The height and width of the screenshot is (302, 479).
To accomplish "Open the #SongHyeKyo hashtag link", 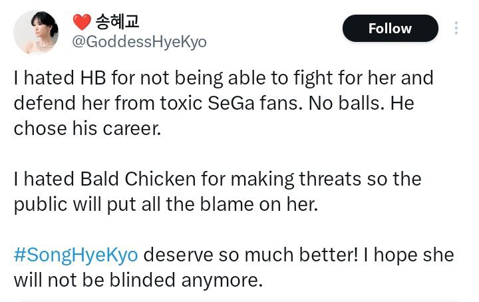I will coord(75,255).
